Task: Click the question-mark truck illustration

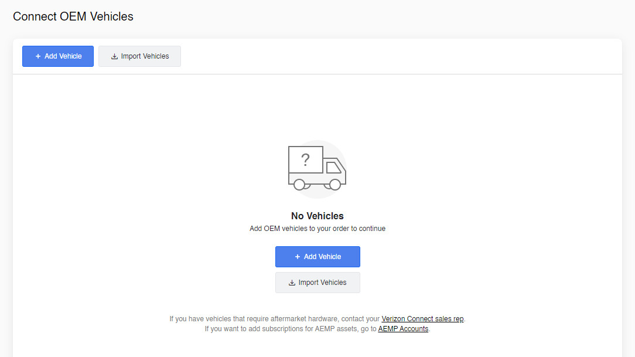Action: pyautogui.click(x=317, y=169)
